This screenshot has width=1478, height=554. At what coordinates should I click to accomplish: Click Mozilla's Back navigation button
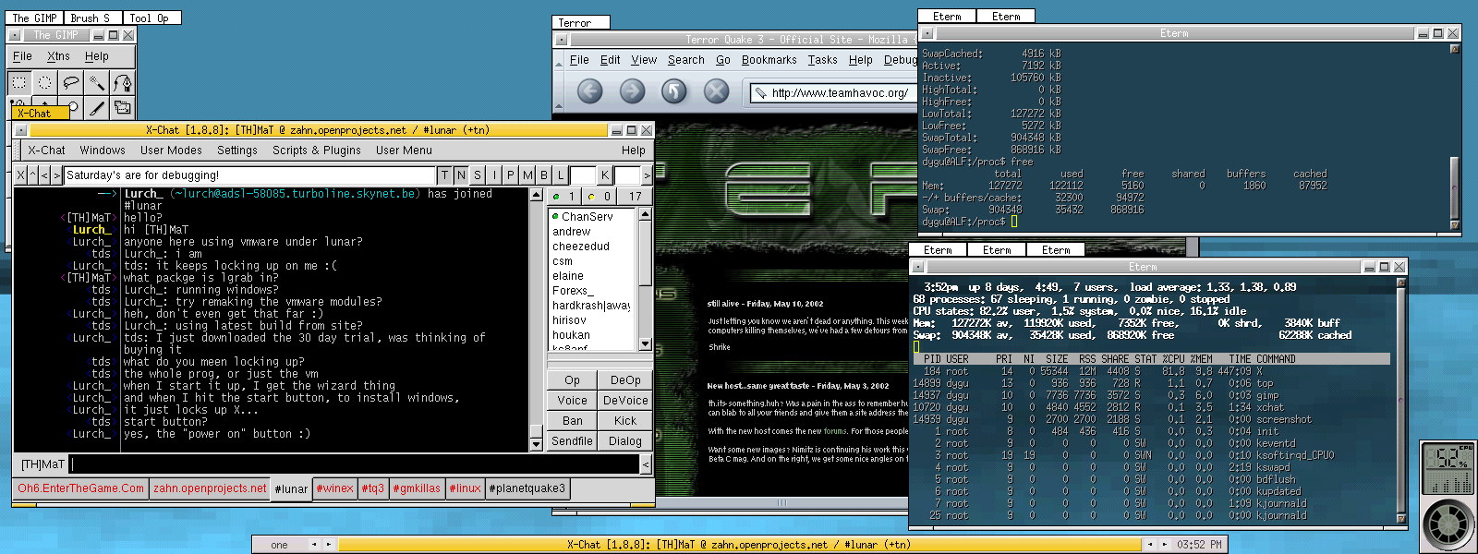(x=589, y=91)
